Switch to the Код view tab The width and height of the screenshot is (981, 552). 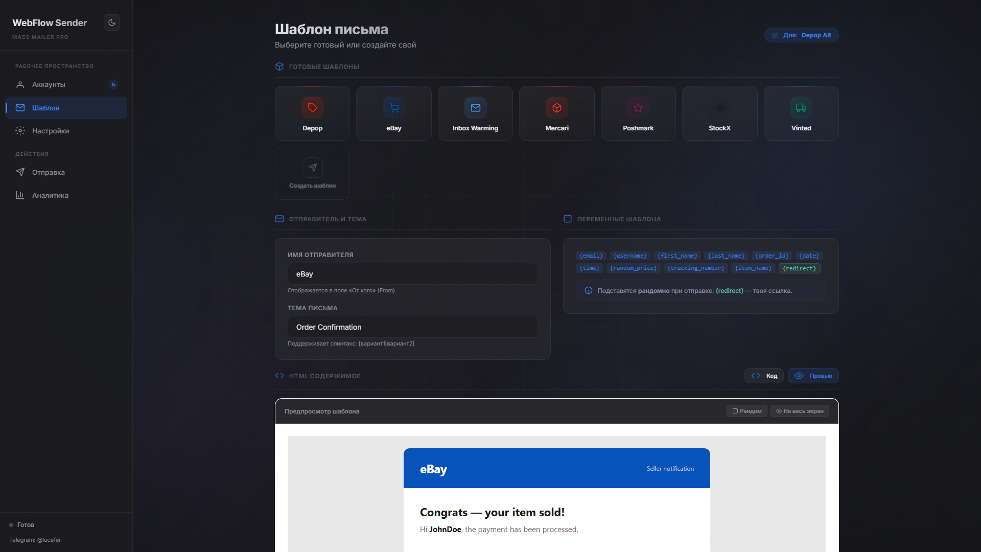coord(764,376)
